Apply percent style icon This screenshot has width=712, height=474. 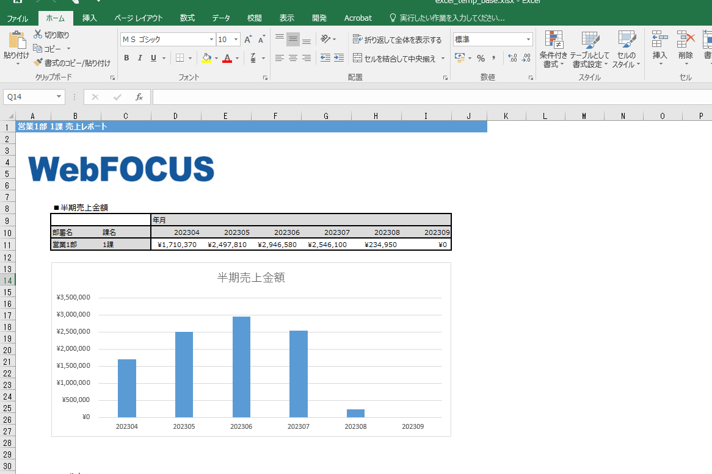tap(481, 58)
